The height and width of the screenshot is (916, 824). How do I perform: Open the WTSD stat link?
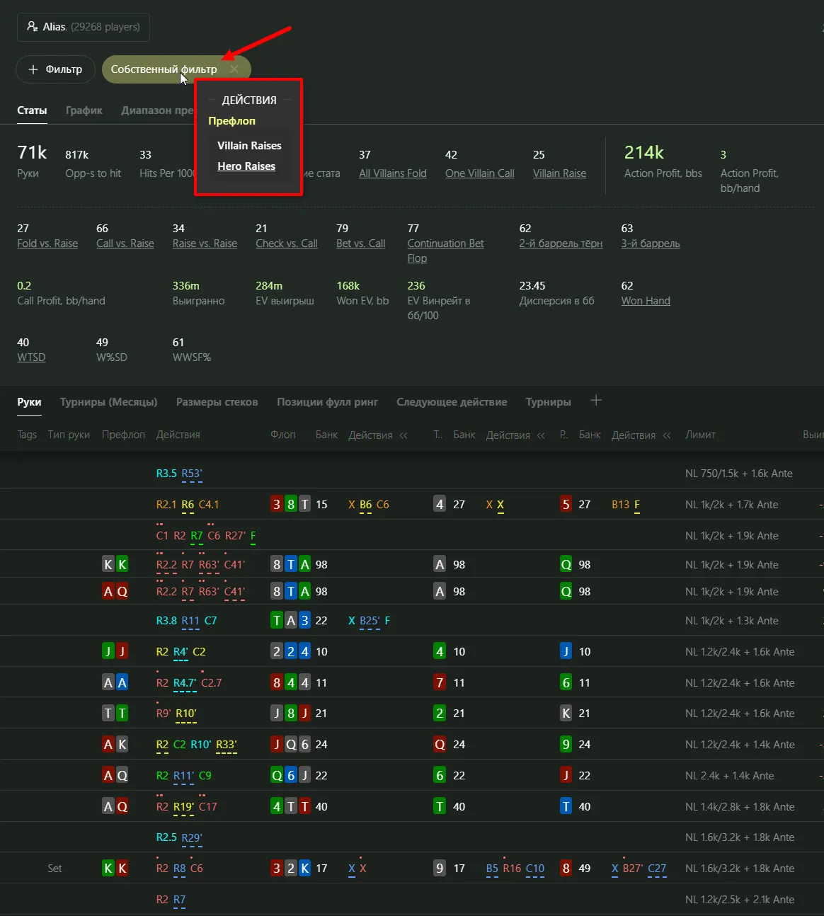31,357
